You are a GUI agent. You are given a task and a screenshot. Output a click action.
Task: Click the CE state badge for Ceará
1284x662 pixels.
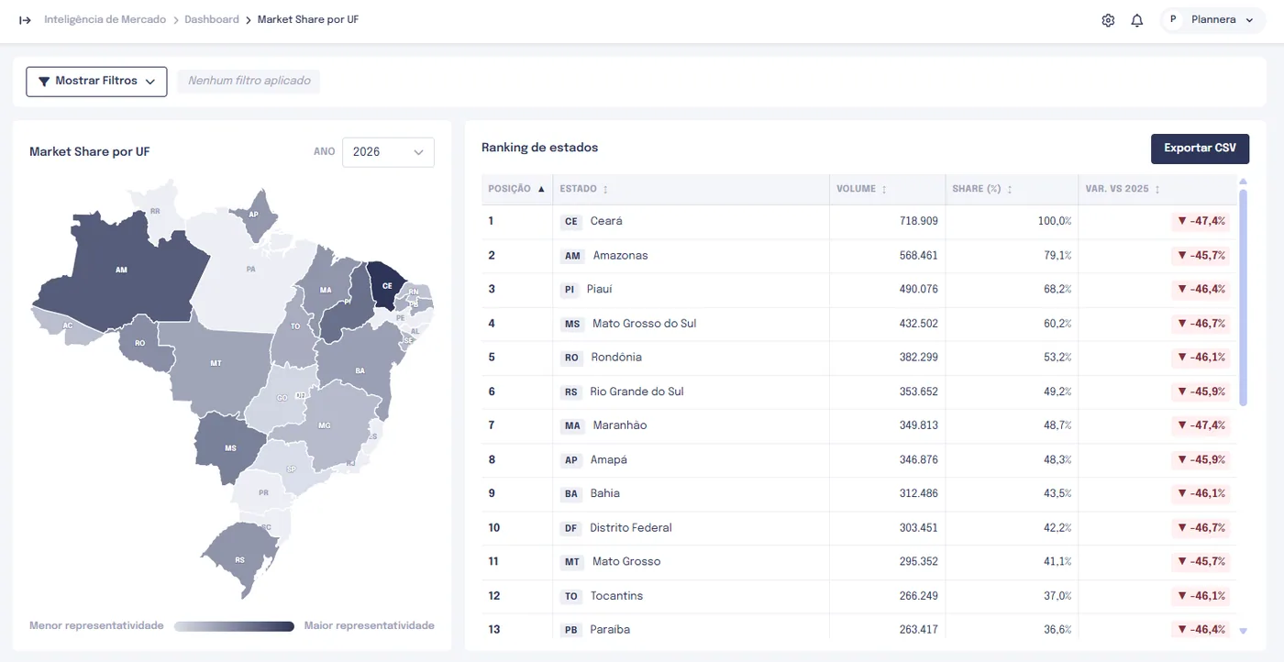571,222
